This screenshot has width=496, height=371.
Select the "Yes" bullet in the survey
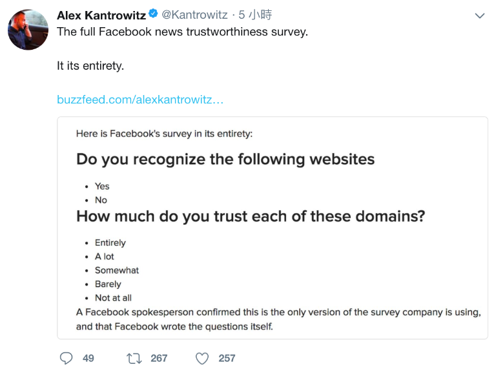point(102,186)
